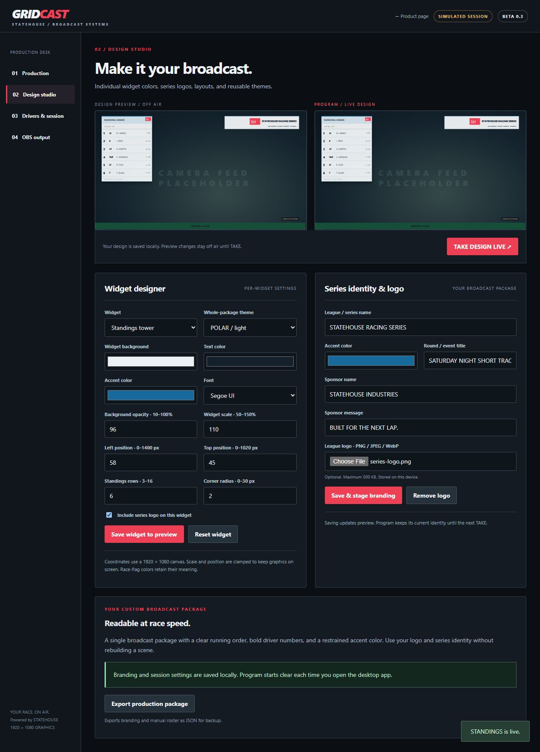This screenshot has height=752, width=540.
Task: Click the 'YOUR BROADCAST PACKAGE' label
Action: (484, 289)
